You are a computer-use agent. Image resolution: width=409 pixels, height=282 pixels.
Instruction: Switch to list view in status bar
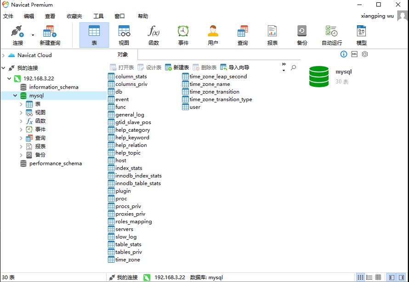click(369, 277)
